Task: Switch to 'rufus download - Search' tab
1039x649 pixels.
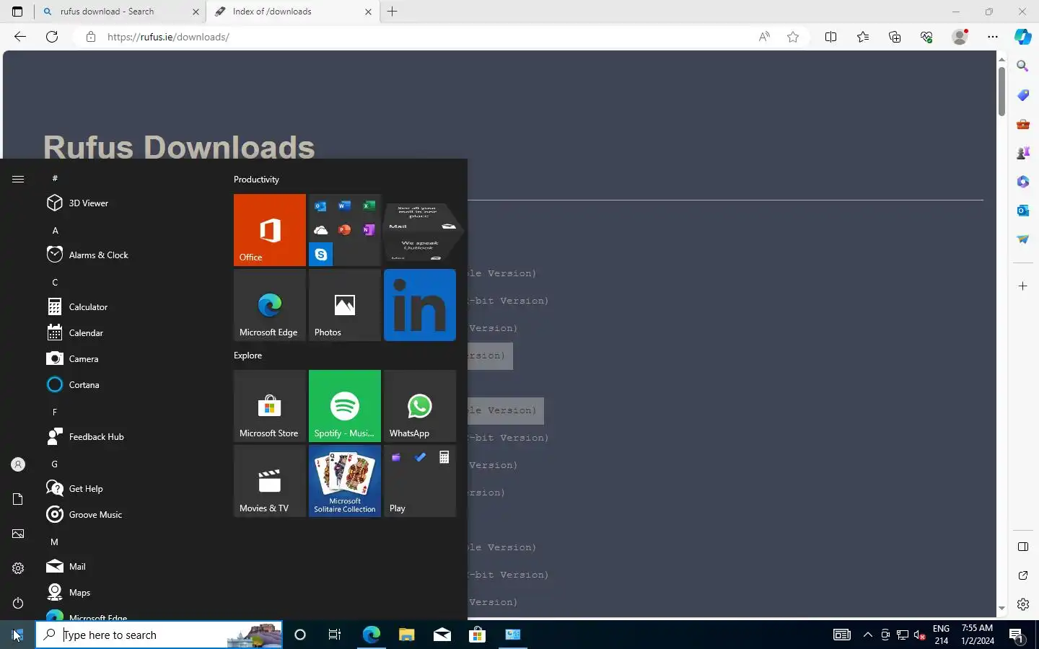Action: pyautogui.click(x=121, y=12)
